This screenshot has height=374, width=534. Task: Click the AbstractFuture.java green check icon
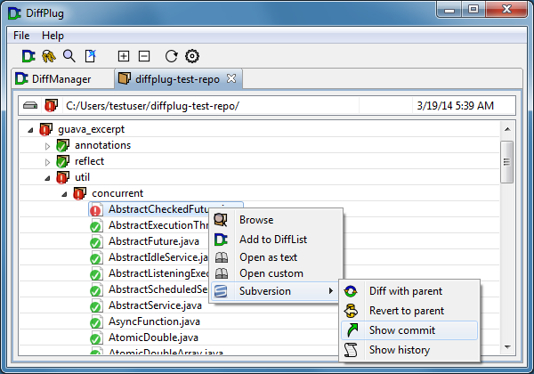point(96,242)
